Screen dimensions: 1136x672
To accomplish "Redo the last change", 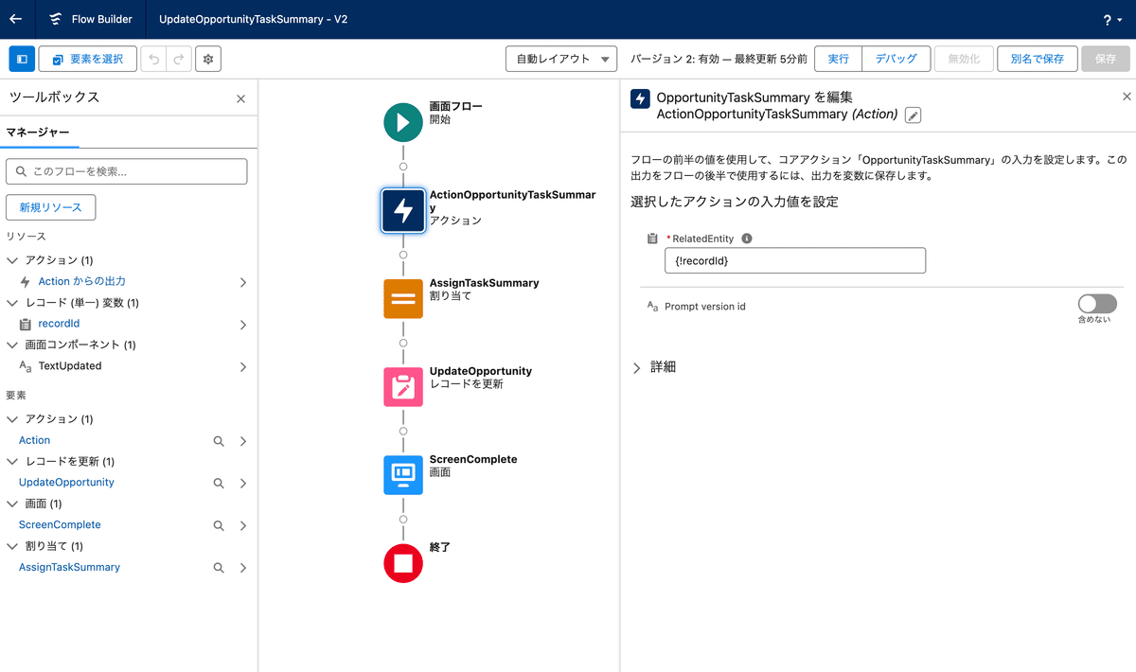I will pyautogui.click(x=178, y=59).
